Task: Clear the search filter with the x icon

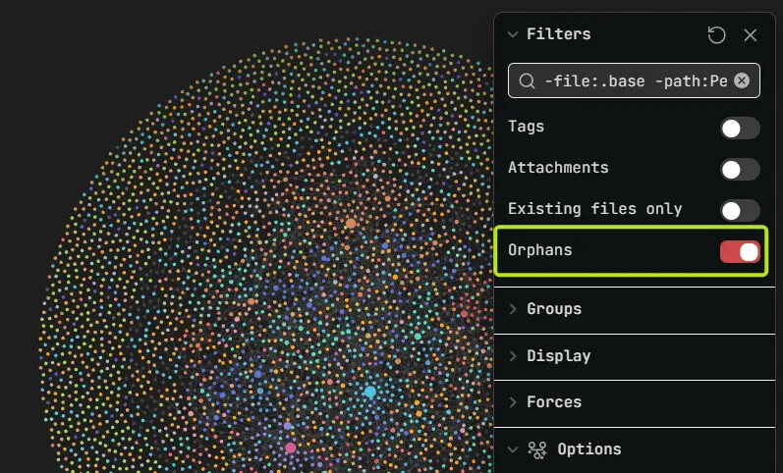Action: pyautogui.click(x=742, y=80)
